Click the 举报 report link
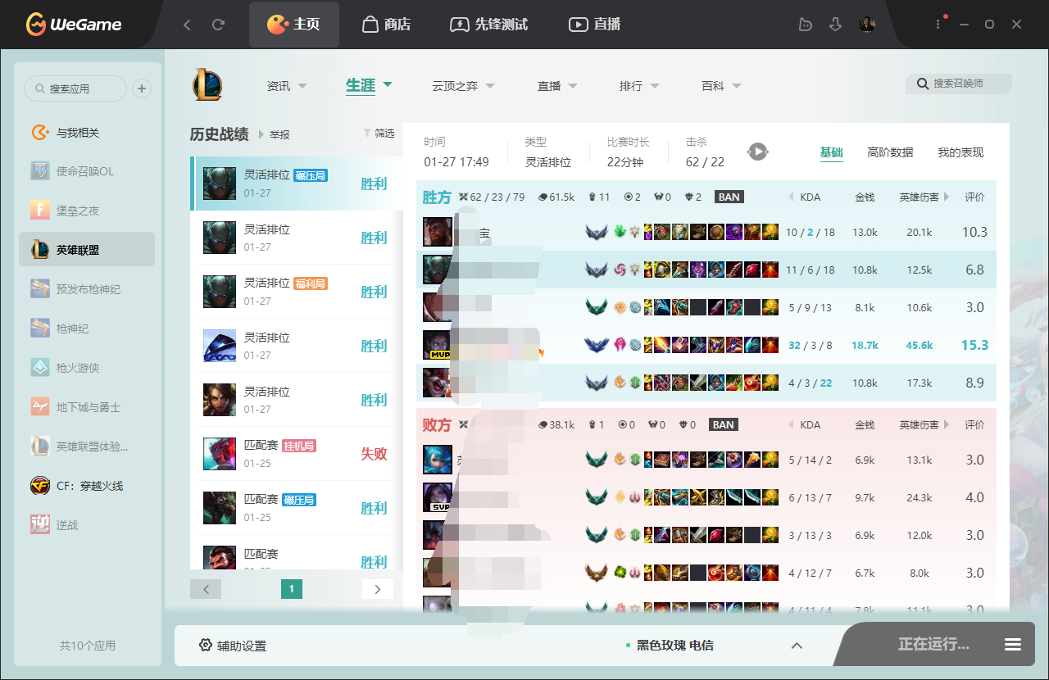Screen dimensions: 1049x680 point(279,134)
